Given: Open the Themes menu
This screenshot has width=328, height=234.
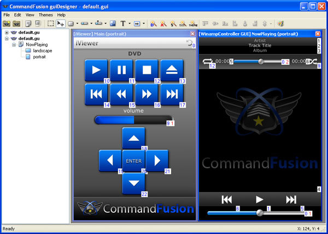Looking at the screenshot, I should 45,15.
